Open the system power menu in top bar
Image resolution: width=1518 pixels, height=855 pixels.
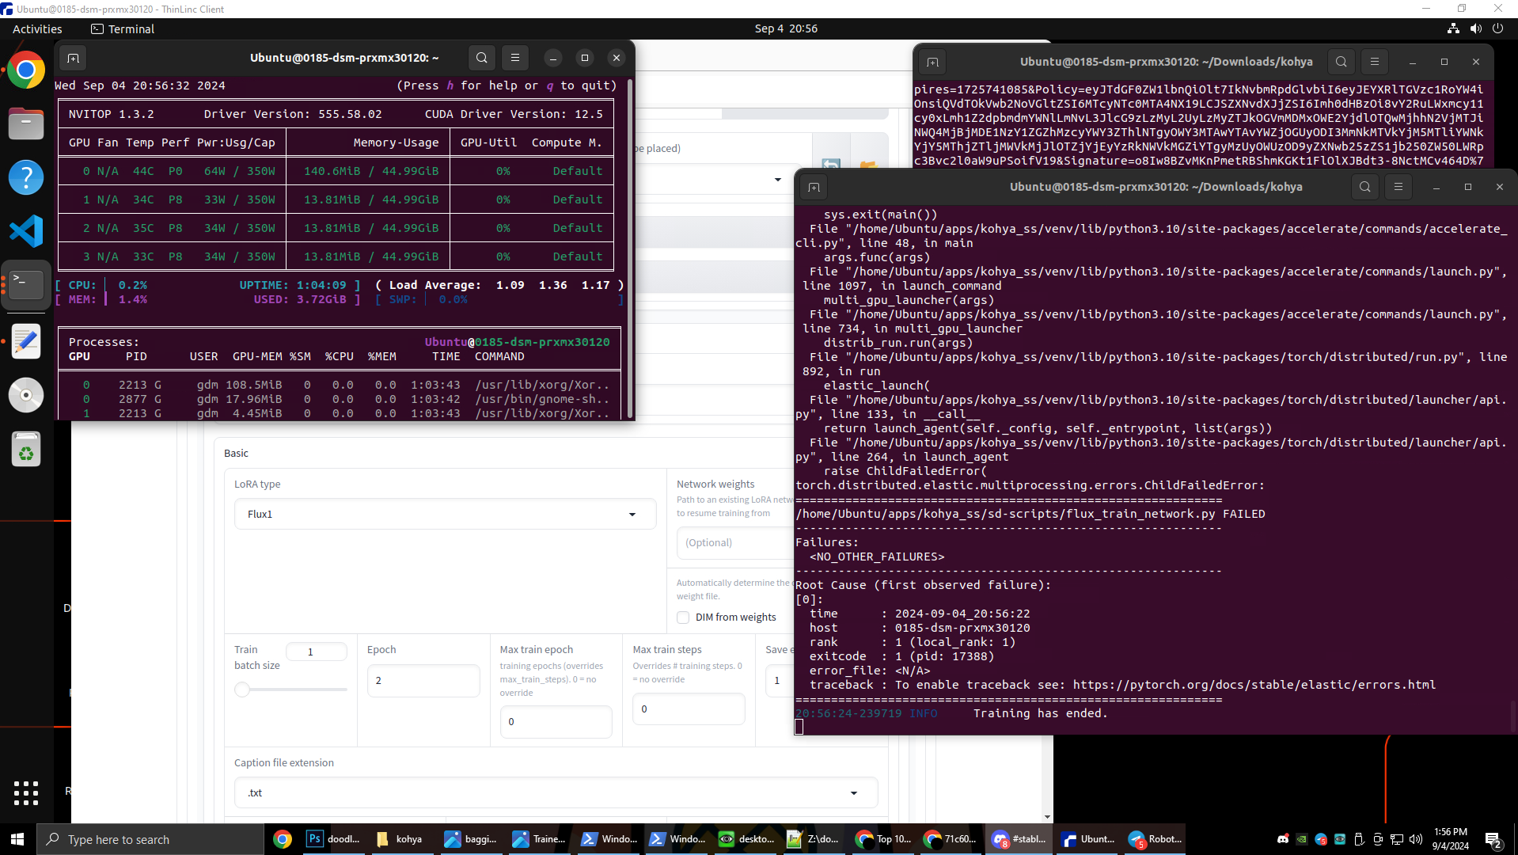[1497, 28]
